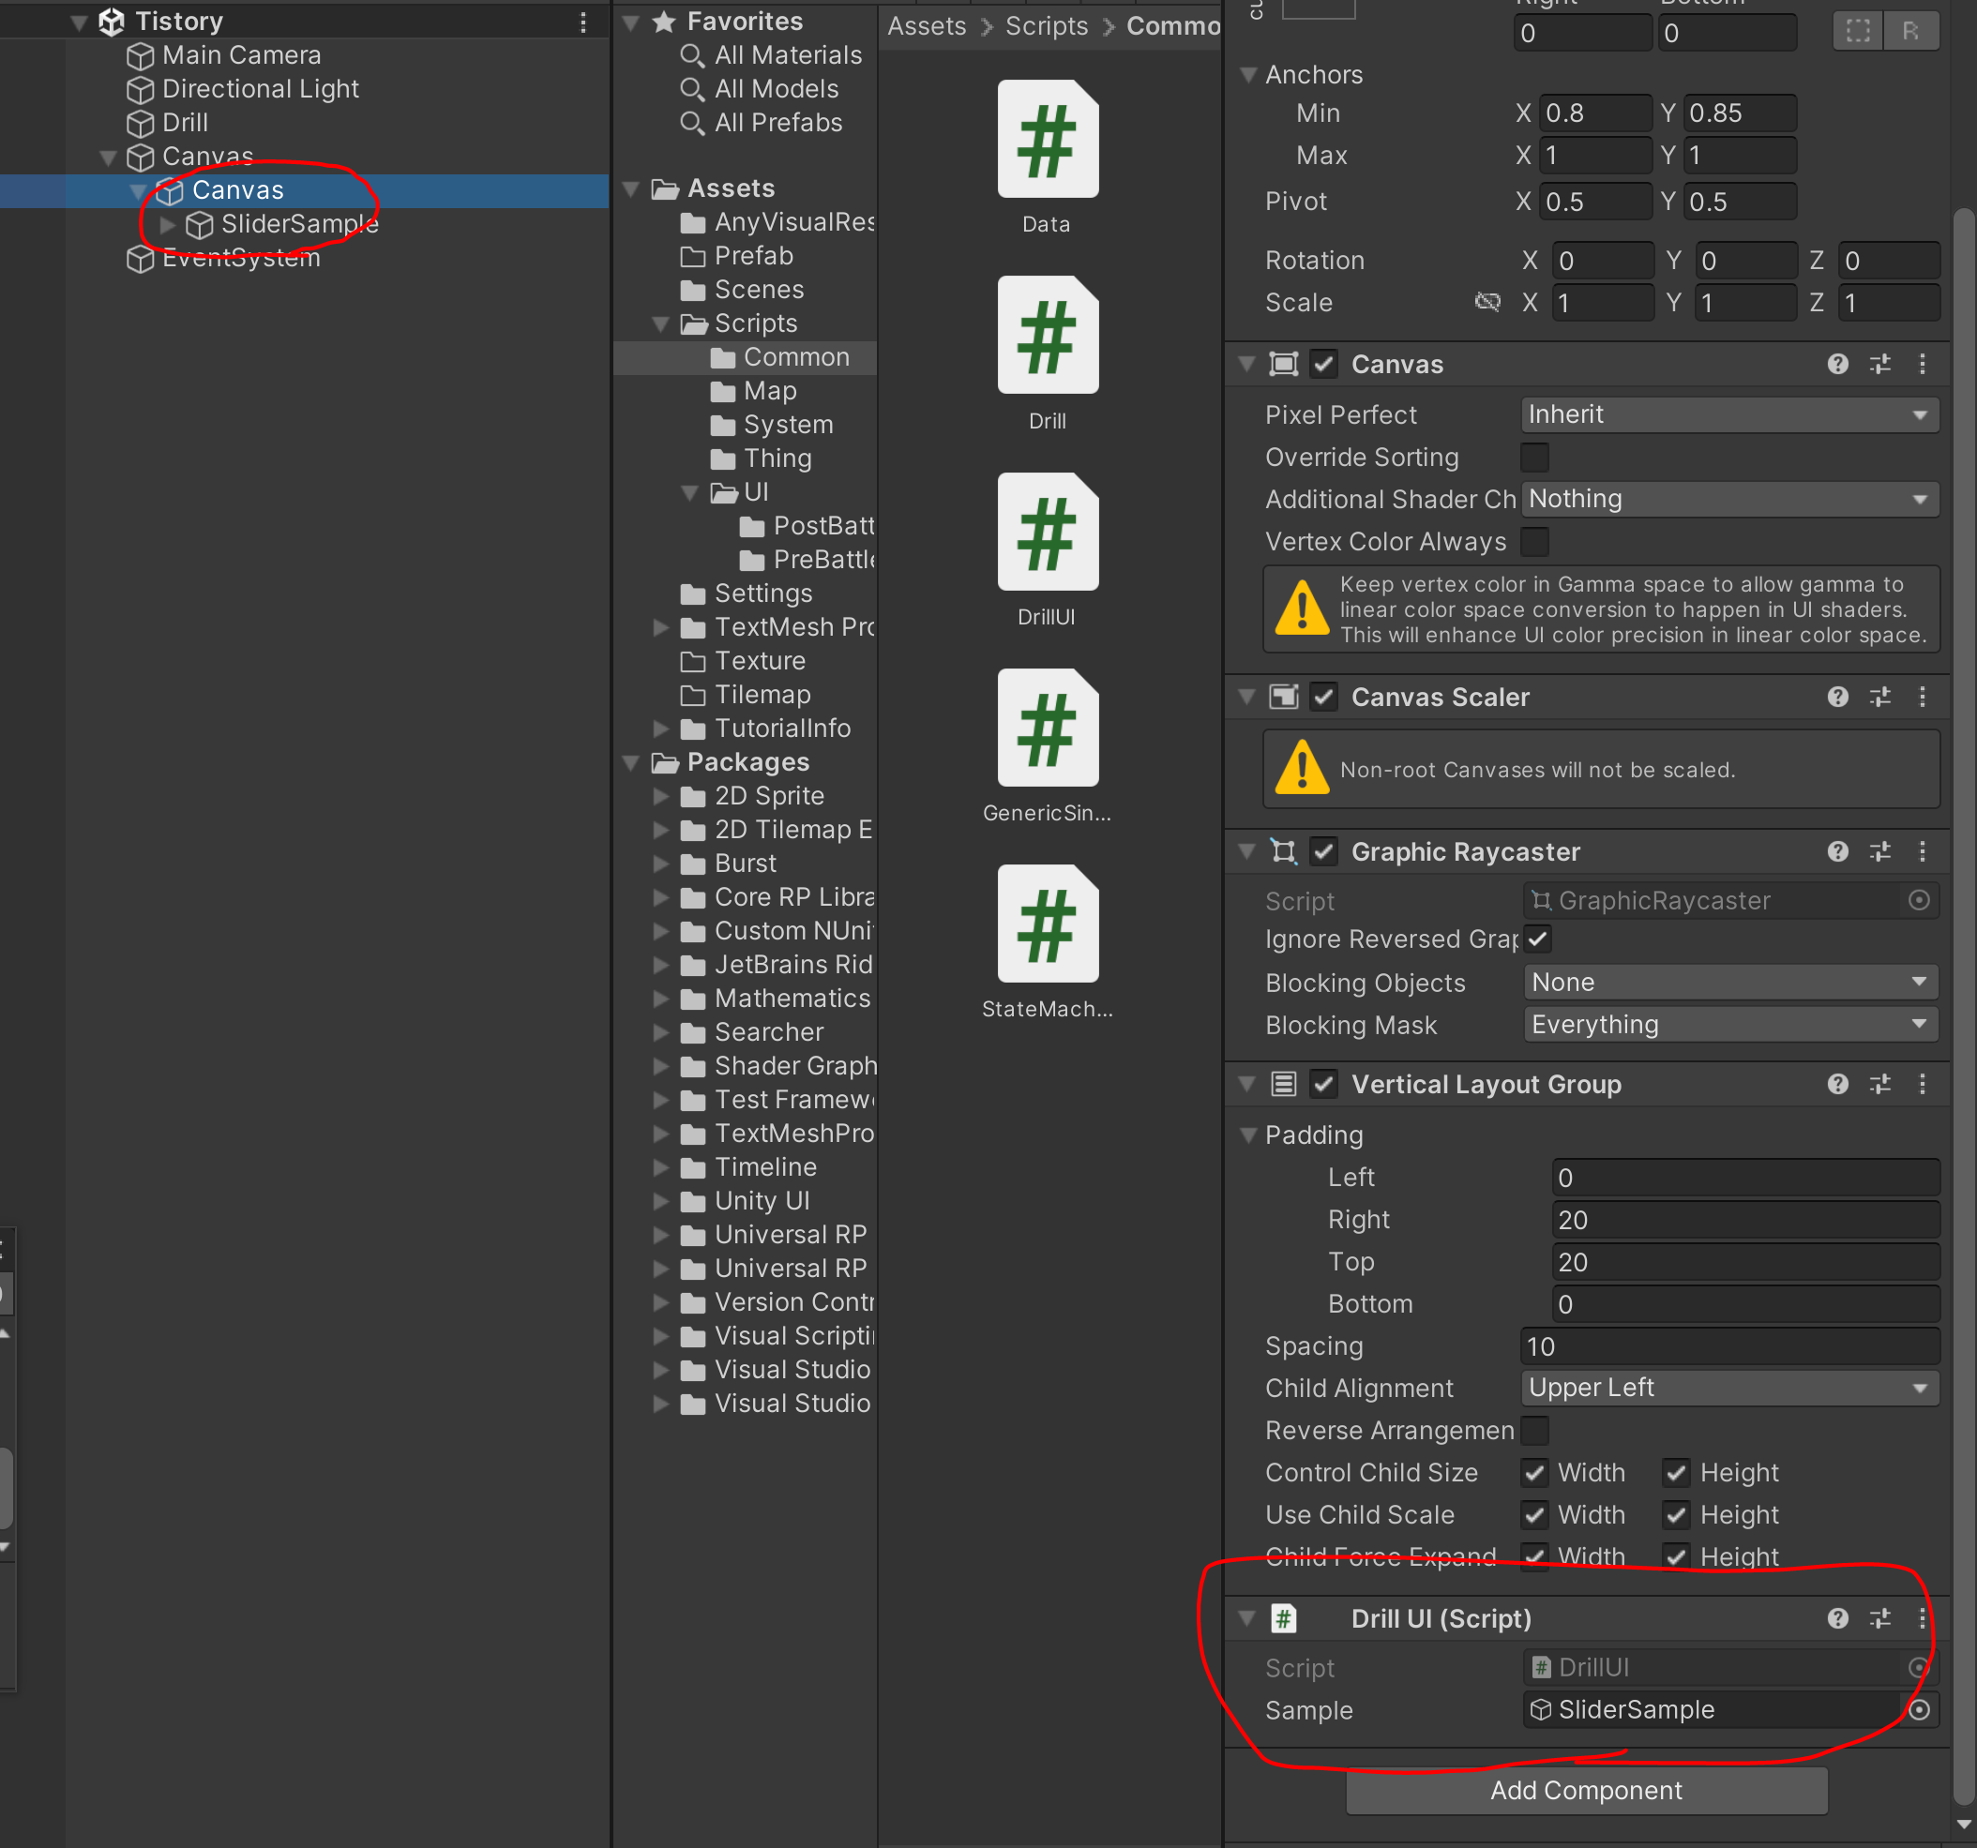Click the Sample field object picker circle
This screenshot has height=1848, width=1977.
[x=1919, y=1710]
